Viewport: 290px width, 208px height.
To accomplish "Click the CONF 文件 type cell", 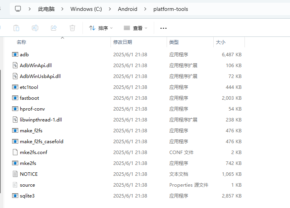I will 181,153.
